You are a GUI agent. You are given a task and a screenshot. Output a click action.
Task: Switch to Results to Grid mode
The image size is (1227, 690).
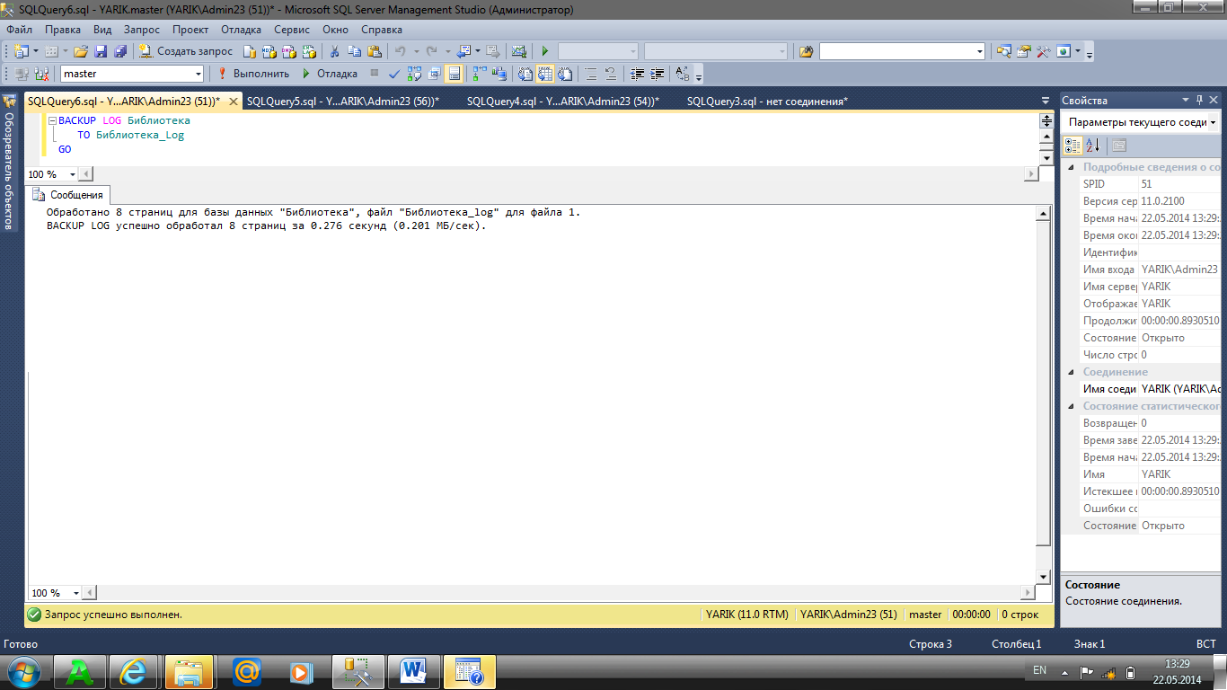pos(543,74)
